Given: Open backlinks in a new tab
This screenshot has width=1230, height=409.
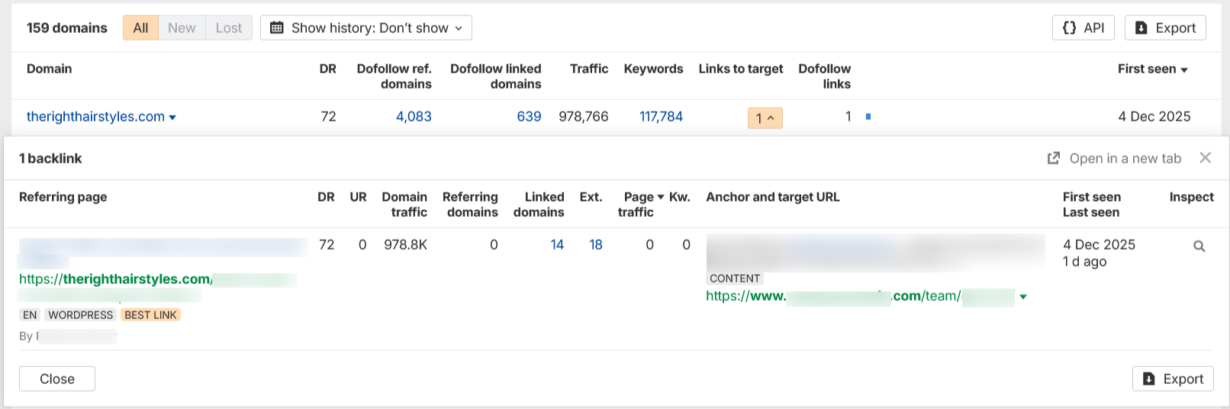Looking at the screenshot, I should pyautogui.click(x=1115, y=159).
